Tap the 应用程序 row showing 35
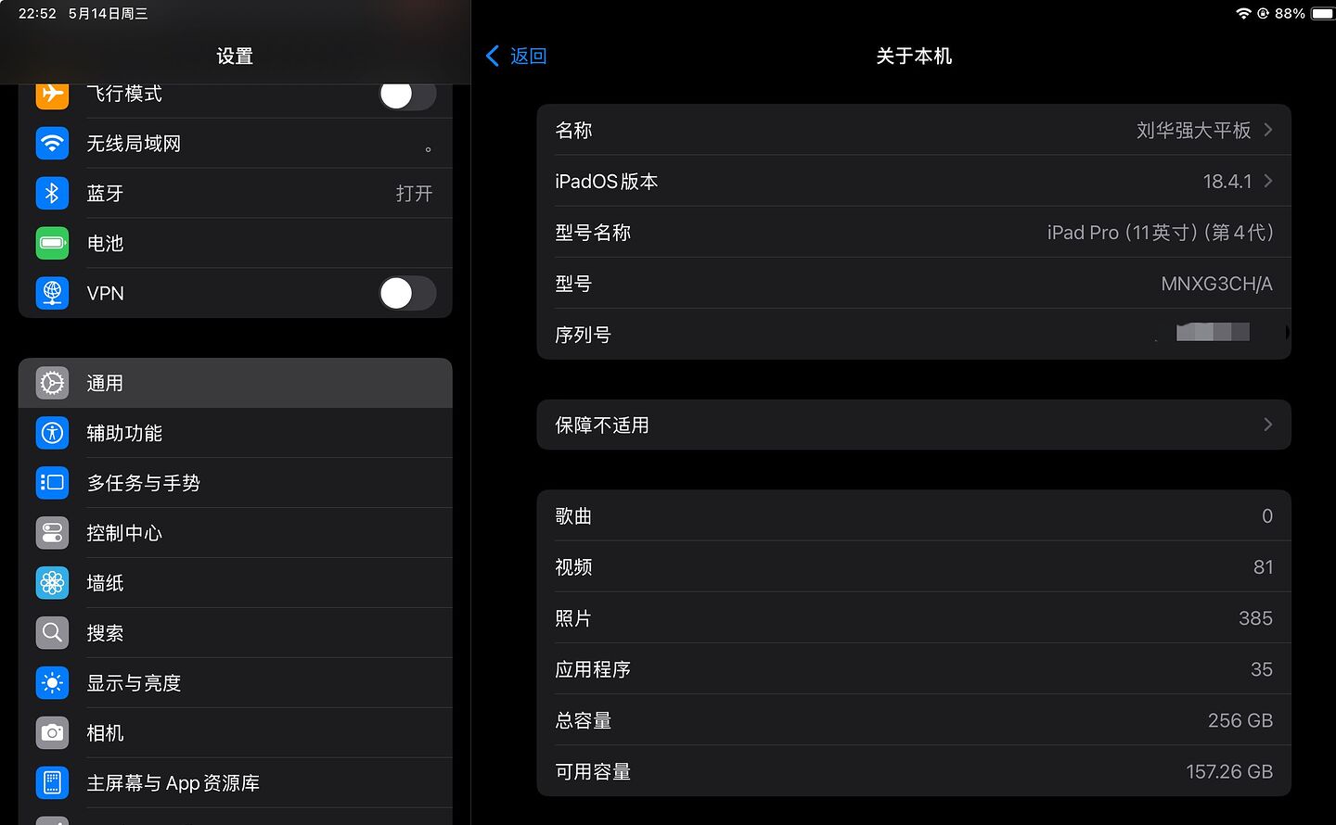1336x825 pixels. tap(914, 668)
